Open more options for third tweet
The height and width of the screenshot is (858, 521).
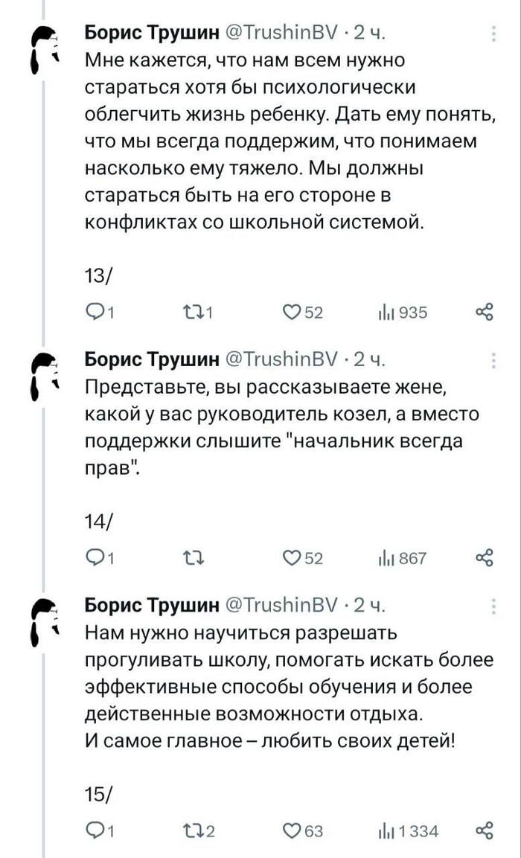[x=494, y=606]
